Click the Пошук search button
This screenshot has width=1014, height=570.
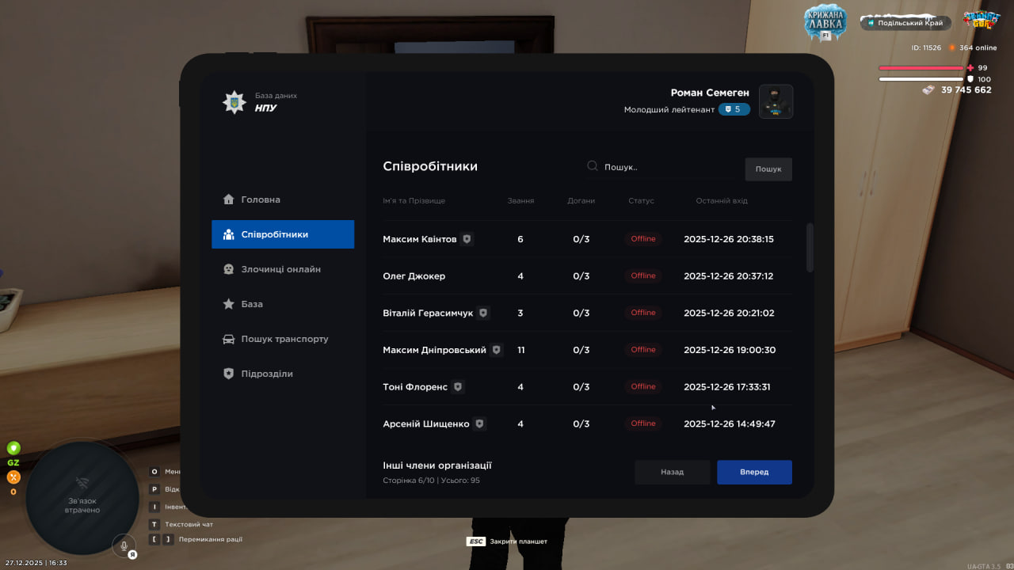(768, 169)
